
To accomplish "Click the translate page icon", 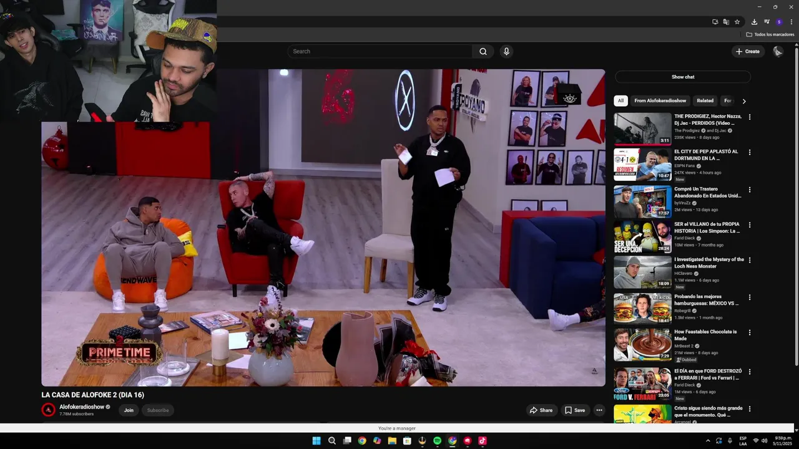I will point(726,22).
